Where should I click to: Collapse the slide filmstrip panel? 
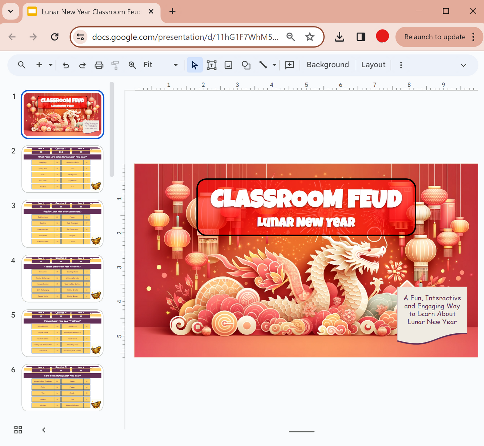(44, 429)
